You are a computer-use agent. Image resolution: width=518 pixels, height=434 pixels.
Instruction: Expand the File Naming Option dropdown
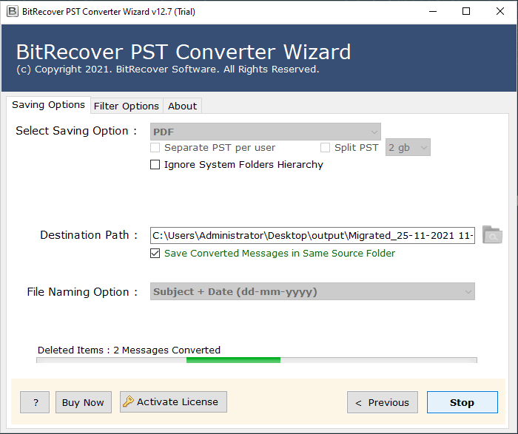[313, 292]
